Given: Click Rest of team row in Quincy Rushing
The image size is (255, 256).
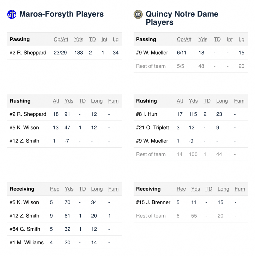Looking at the screenshot, I should click(x=191, y=154).
